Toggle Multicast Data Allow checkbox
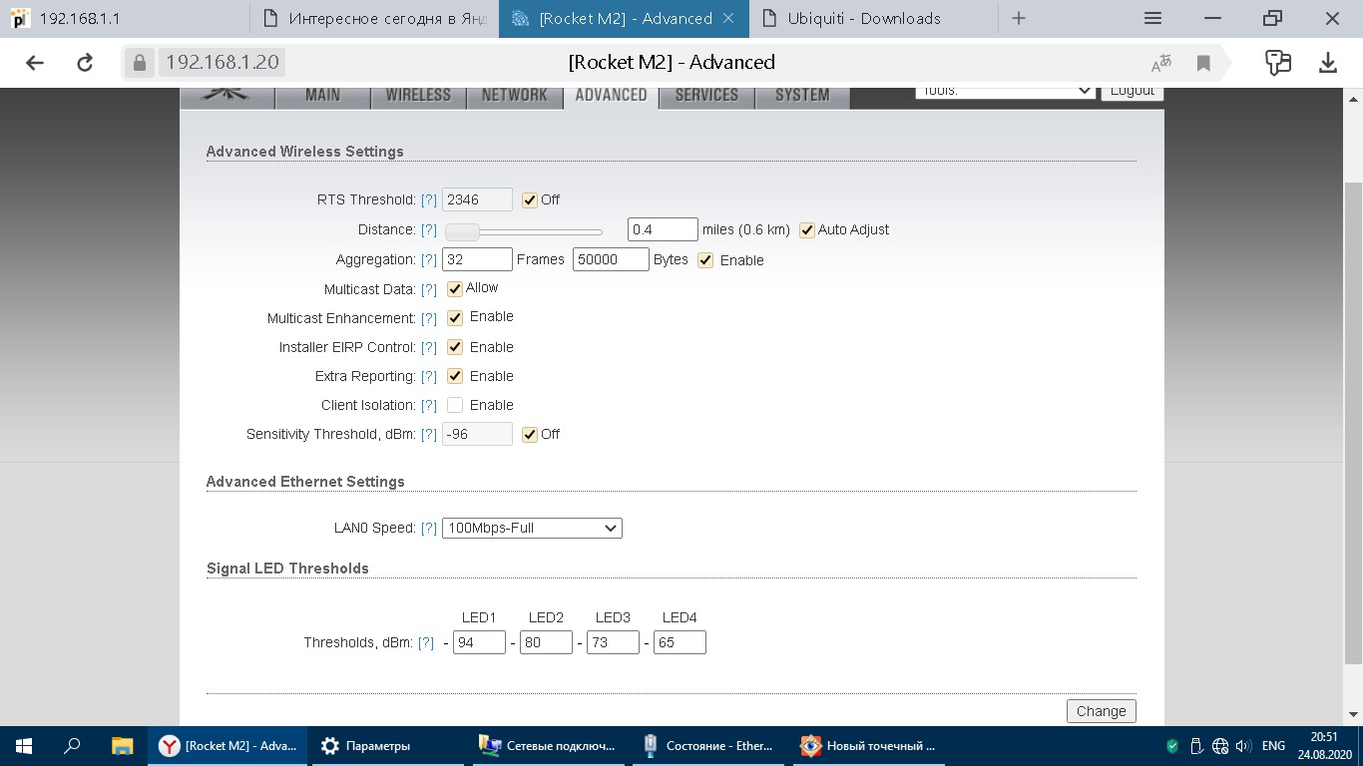This screenshot has height=766, width=1363. point(455,289)
